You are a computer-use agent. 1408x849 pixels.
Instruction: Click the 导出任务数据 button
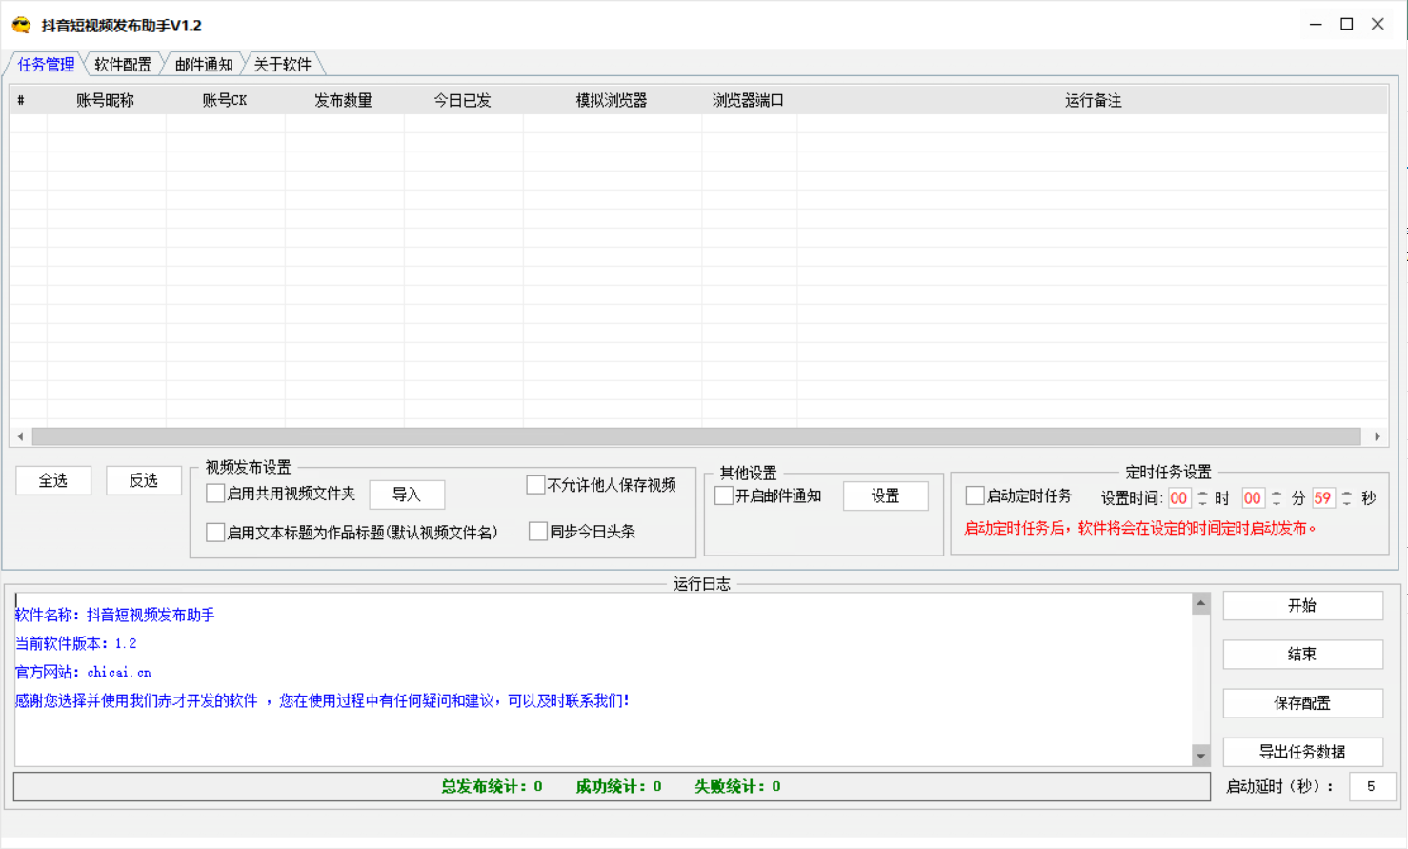(1302, 752)
